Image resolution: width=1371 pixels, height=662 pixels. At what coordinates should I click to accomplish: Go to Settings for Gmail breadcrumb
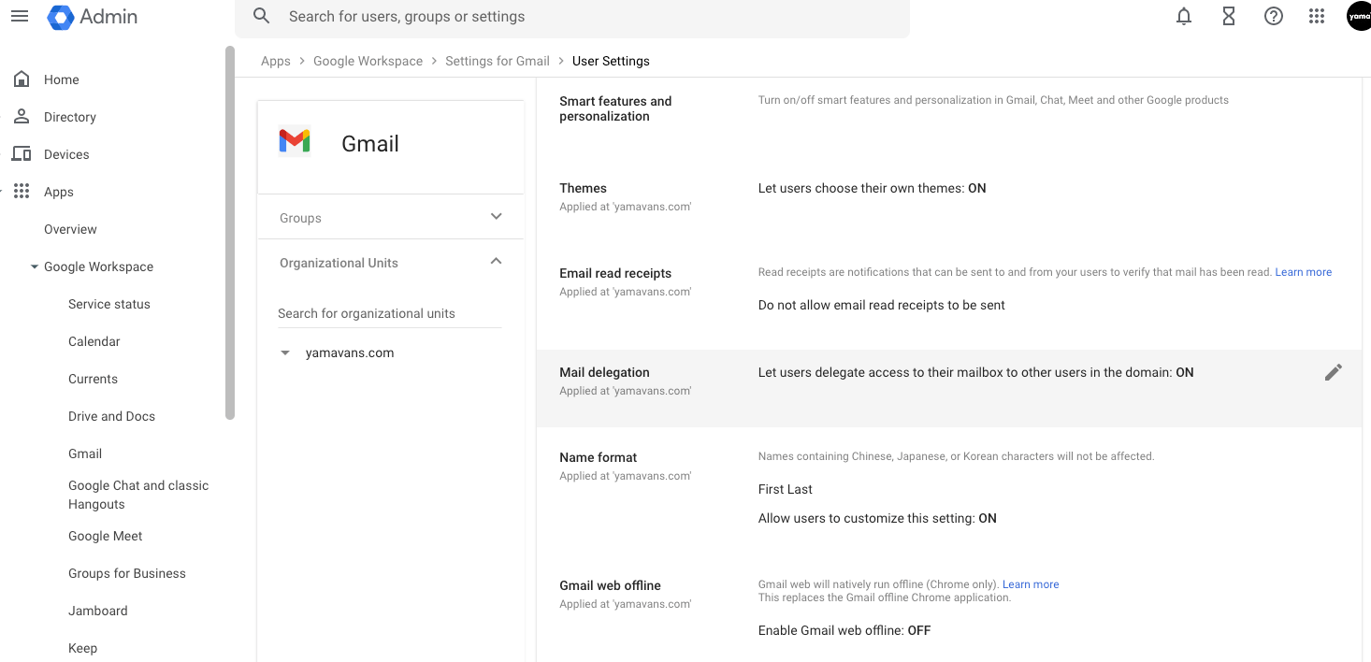pyautogui.click(x=497, y=61)
